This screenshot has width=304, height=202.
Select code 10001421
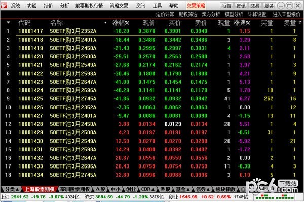[x=30, y=65]
